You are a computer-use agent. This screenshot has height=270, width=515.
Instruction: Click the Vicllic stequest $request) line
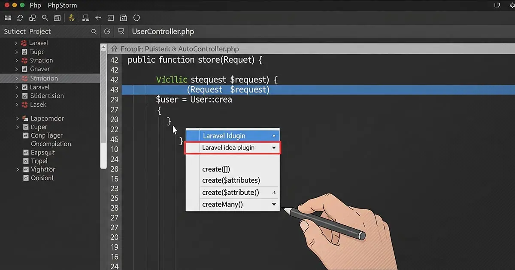tap(217, 80)
